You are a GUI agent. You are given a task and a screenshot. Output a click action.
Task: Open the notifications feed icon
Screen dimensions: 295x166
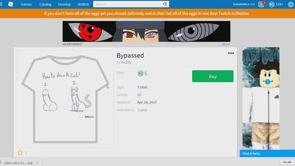pyautogui.click(x=261, y=4)
